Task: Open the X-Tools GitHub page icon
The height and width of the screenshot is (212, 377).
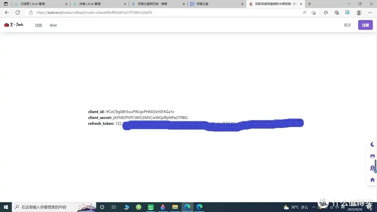Action: (372, 156)
